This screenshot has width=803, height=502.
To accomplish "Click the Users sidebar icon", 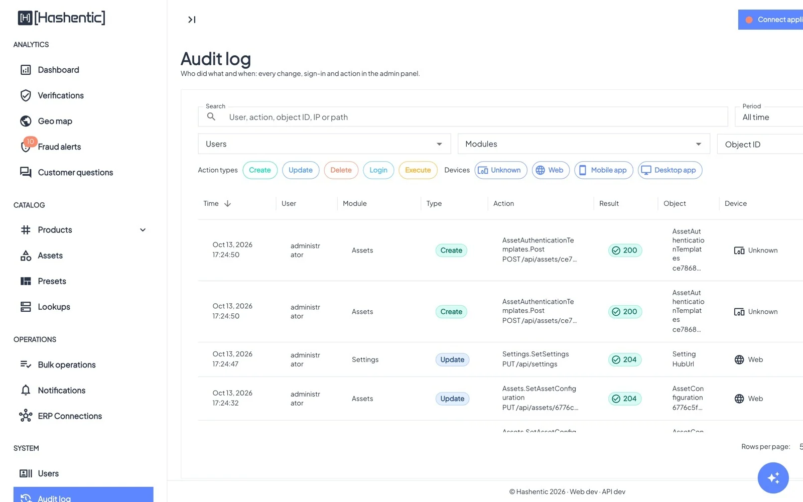I will pos(26,473).
